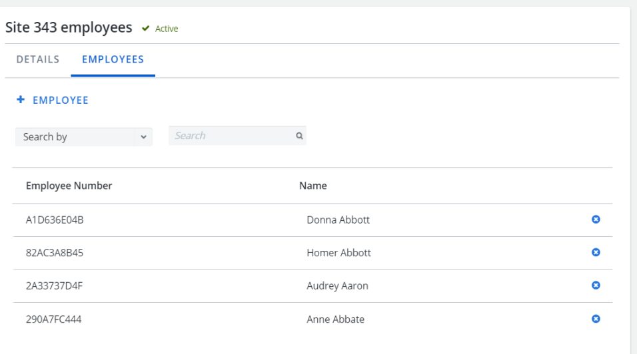The image size is (637, 354).
Task: Remove Donna Abbott using the delete icon
Action: (596, 220)
